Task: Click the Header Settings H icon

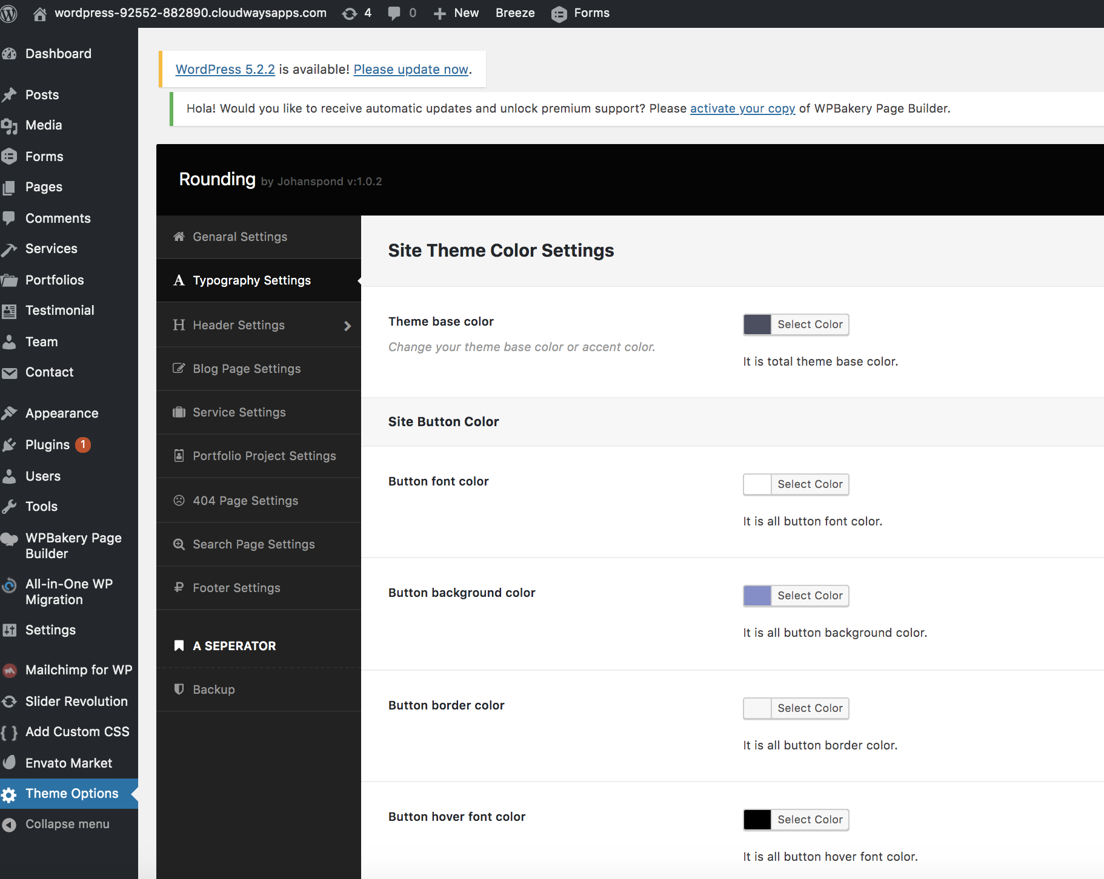Action: [179, 325]
